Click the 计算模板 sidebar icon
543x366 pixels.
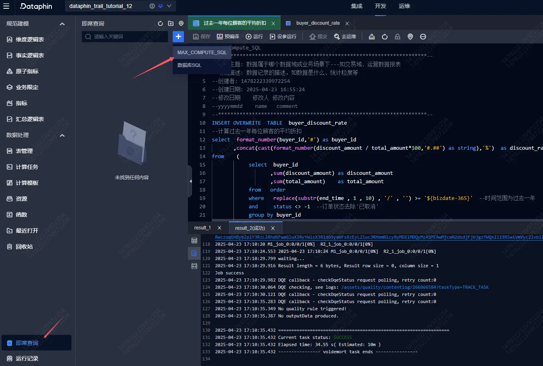pyautogui.click(x=10, y=183)
